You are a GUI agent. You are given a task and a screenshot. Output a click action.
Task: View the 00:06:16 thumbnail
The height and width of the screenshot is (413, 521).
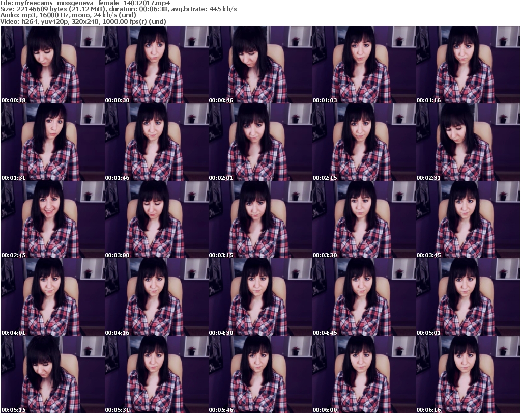[x=468, y=374]
